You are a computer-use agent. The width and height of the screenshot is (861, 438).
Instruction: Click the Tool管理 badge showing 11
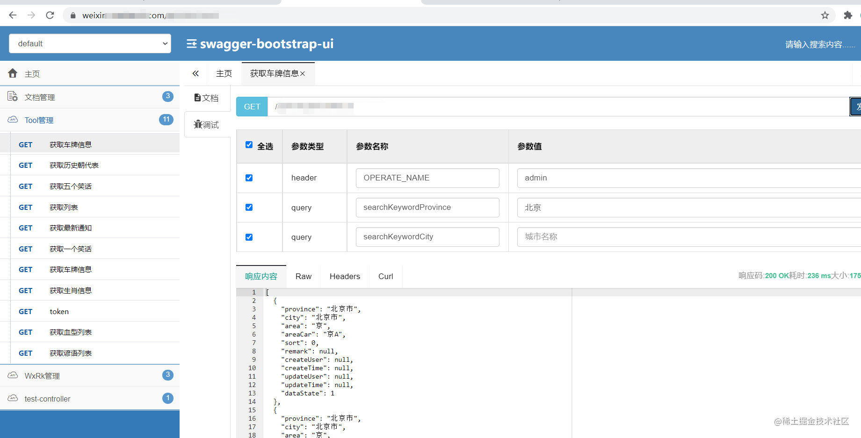click(x=166, y=120)
